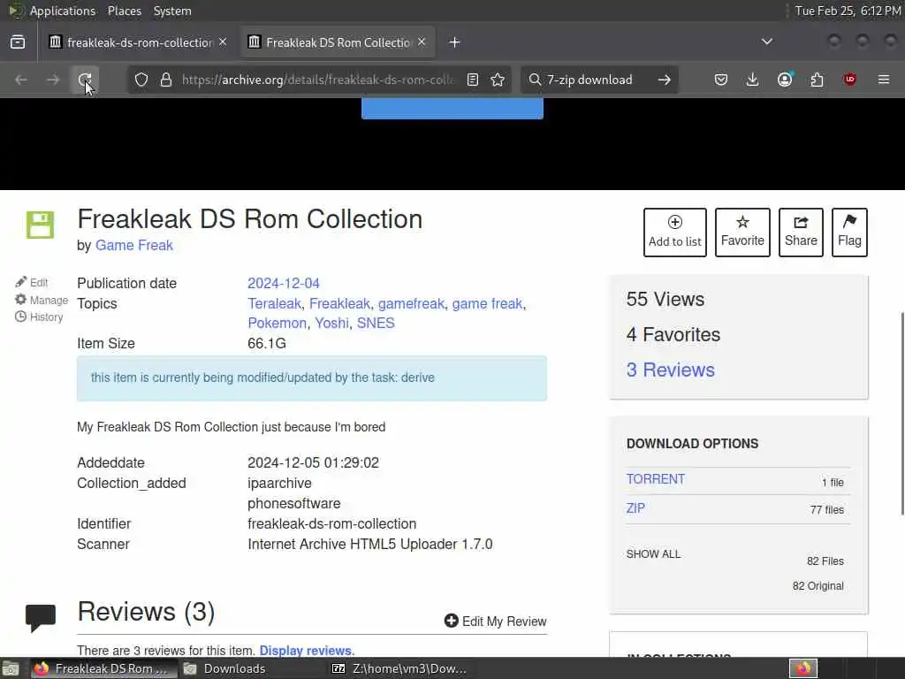Close the freakleak-ds-rom-collection tab
This screenshot has height=679, width=905.
(223, 42)
